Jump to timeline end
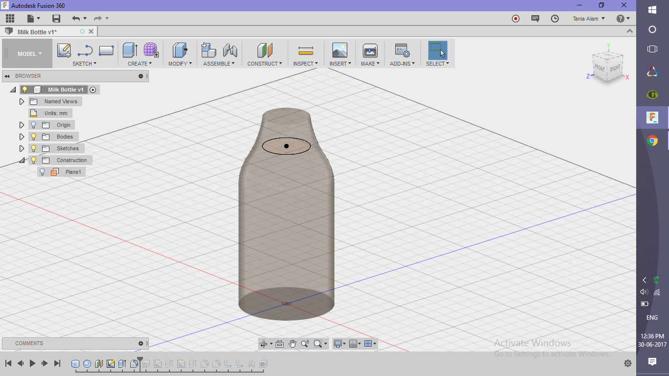Screen dimensions: 669x376 tap(57, 363)
